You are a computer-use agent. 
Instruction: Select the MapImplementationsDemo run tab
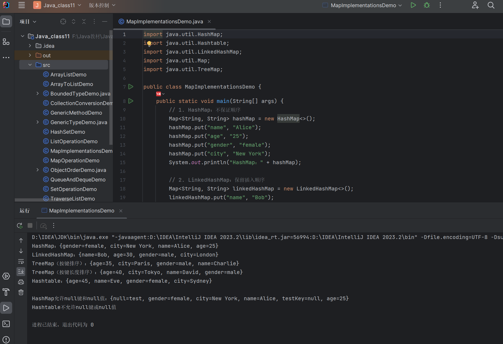click(82, 211)
